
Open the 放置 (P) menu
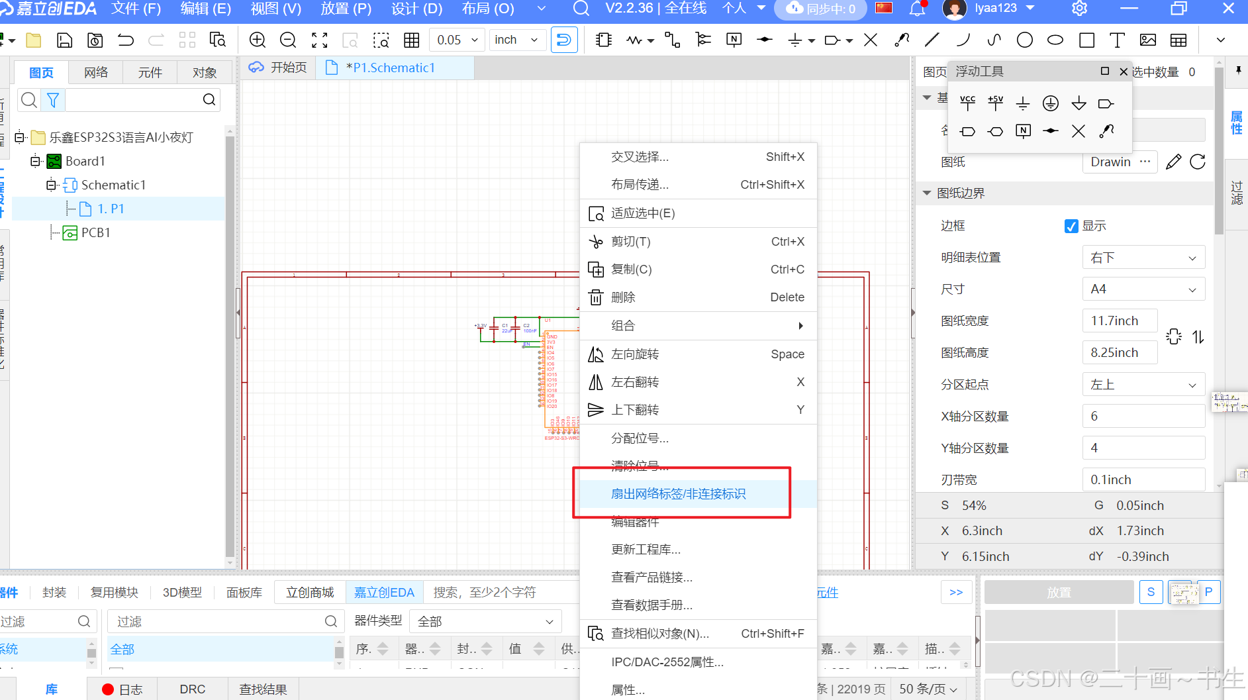(346, 9)
